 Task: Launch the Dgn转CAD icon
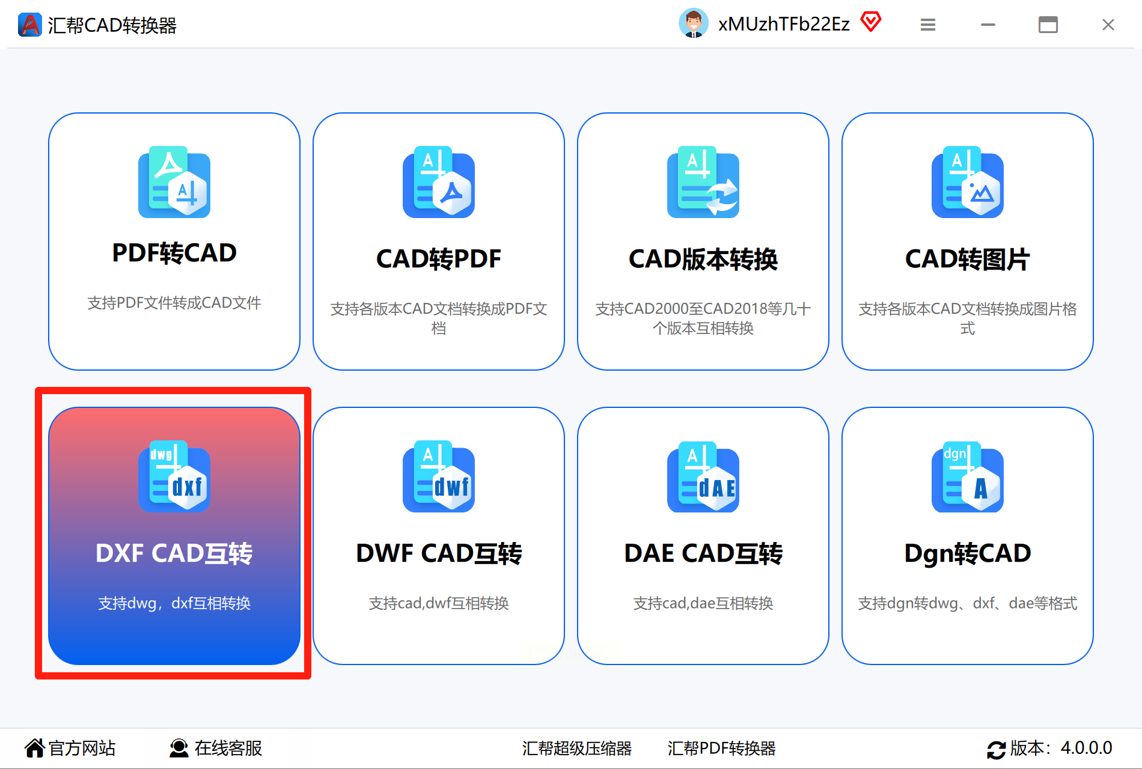coord(968,476)
